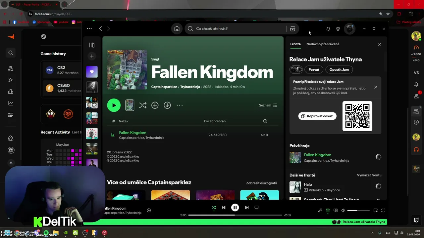Open the Captainsparklez artist link
The width and height of the screenshot is (424, 238).
pyautogui.click(x=164, y=87)
